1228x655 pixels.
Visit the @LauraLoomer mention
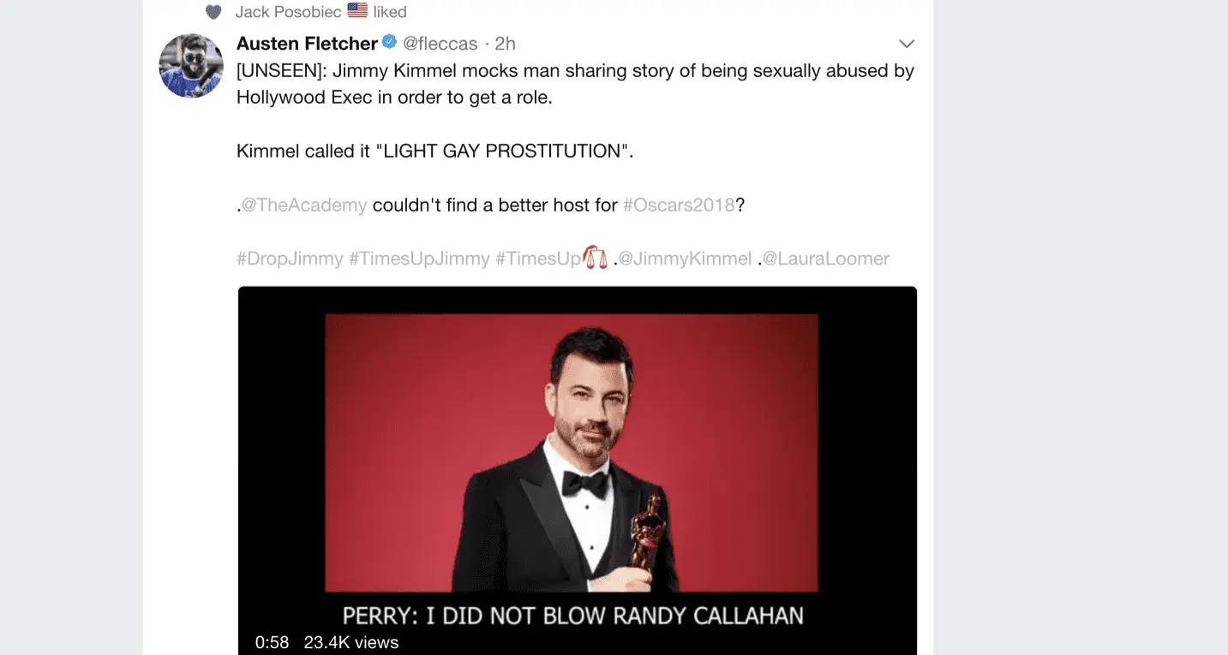(826, 259)
